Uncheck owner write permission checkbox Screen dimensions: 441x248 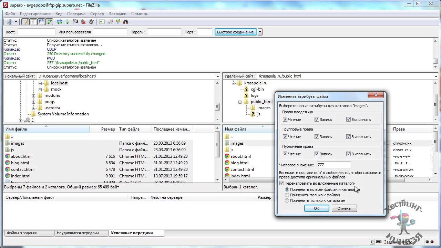317,120
